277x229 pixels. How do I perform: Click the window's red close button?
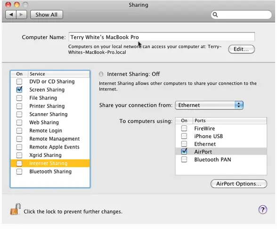click(8, 5)
